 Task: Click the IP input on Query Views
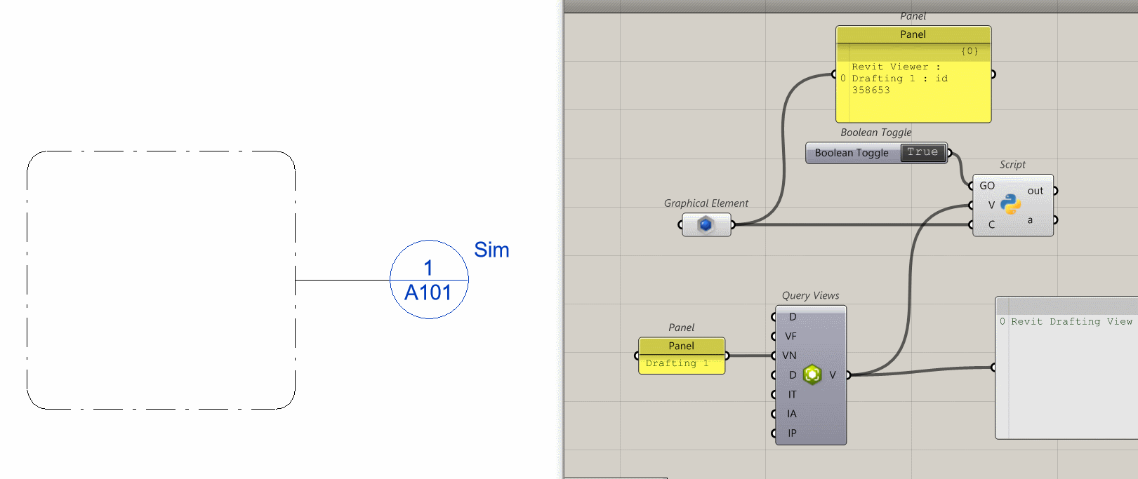(792, 433)
